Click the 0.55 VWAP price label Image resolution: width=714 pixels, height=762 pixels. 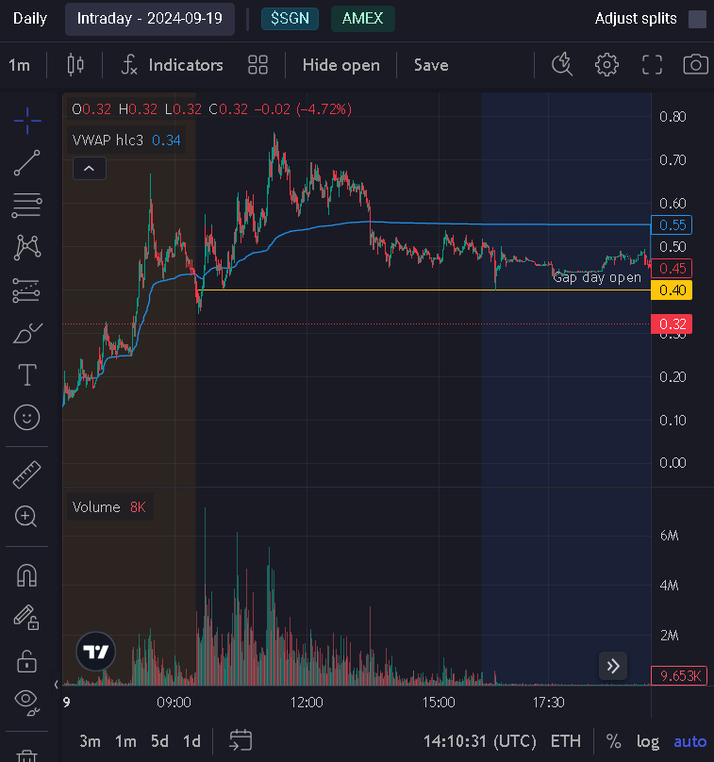click(672, 224)
